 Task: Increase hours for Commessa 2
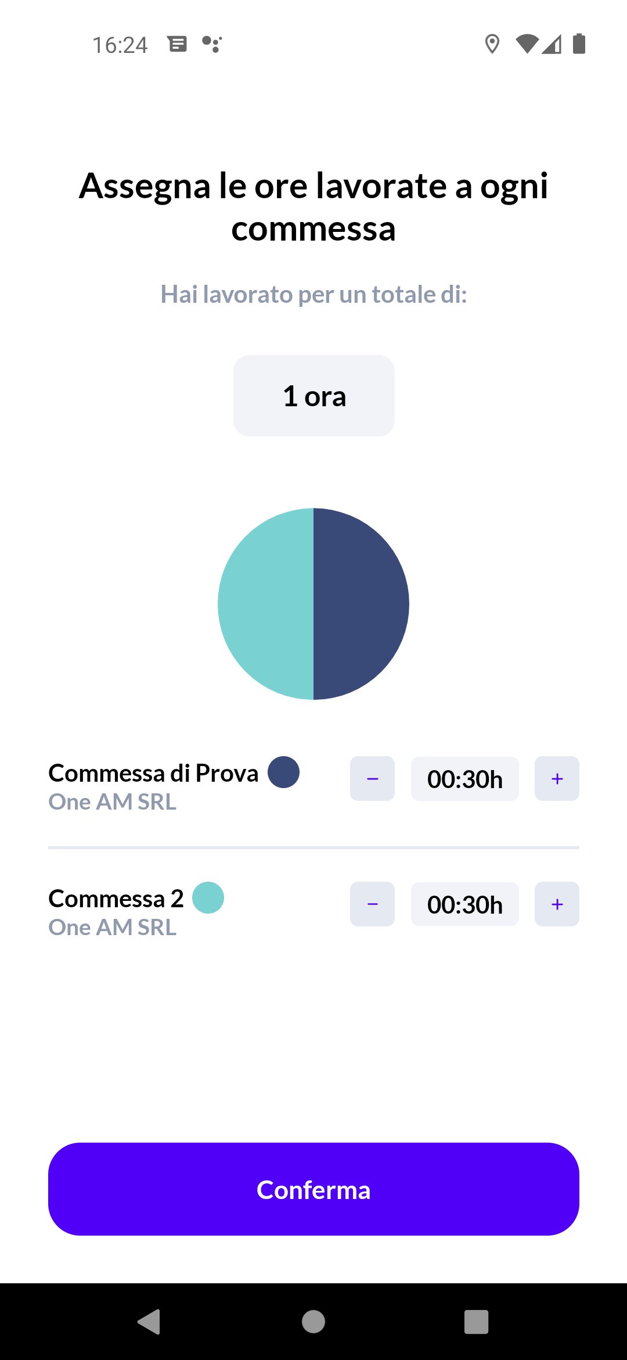[557, 904]
